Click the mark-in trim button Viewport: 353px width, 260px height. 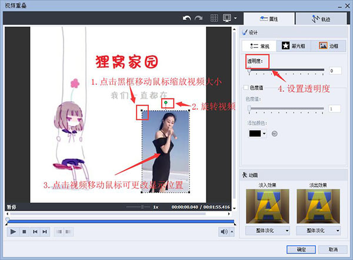59,232
